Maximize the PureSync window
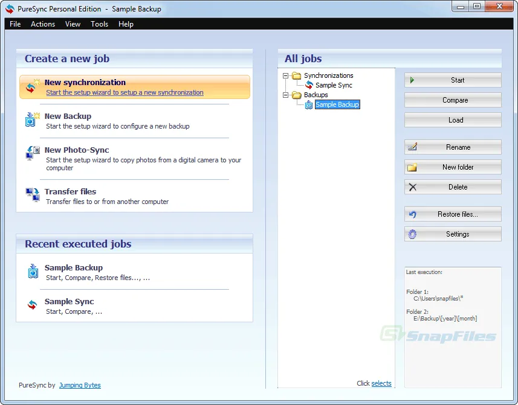This screenshot has height=405, width=518. click(x=477, y=6)
